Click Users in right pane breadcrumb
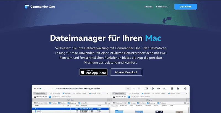The width and height of the screenshot is (221, 113). pyautogui.click(x=131, y=103)
